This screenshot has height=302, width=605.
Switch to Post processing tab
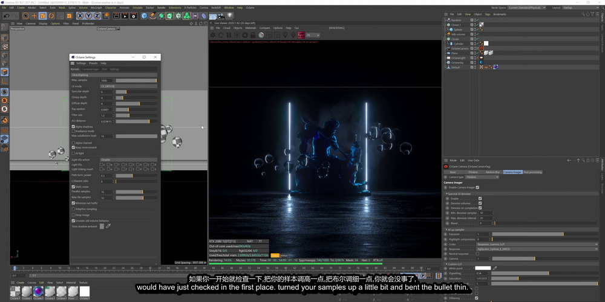532,172
